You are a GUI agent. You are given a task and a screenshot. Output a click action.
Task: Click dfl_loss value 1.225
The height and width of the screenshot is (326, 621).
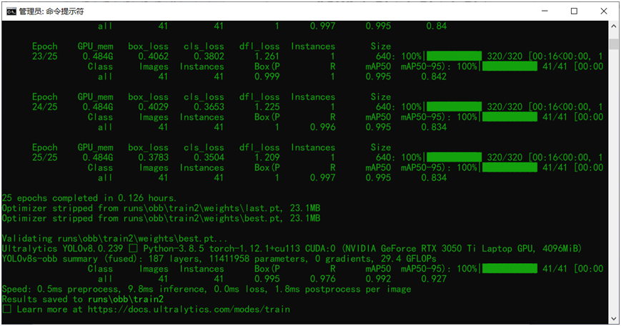(x=267, y=107)
